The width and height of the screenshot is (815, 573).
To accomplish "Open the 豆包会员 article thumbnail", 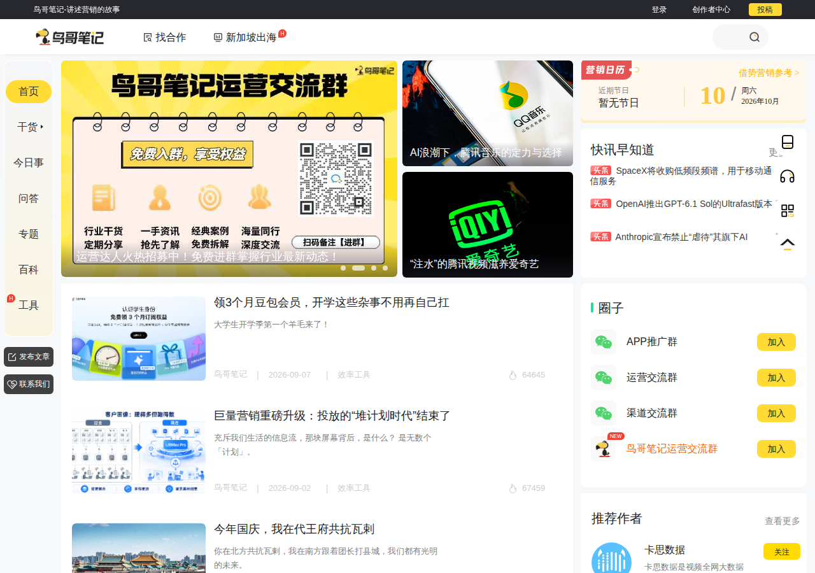I will point(139,339).
